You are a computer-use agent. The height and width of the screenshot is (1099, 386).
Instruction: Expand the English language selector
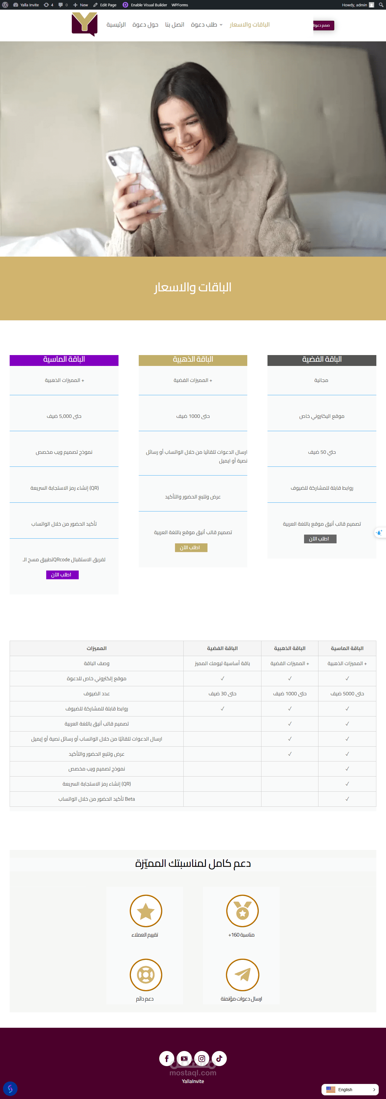350,1089
